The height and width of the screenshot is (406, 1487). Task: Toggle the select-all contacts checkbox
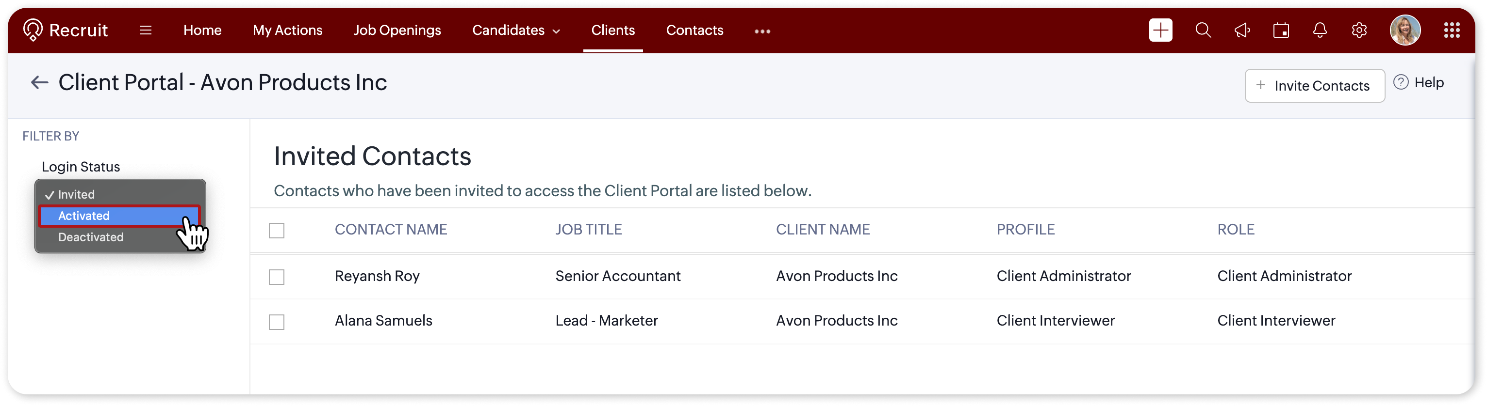(277, 230)
